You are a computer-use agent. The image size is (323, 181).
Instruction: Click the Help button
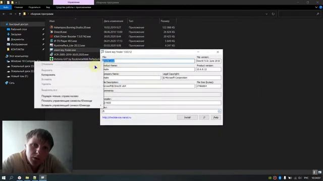click(216, 117)
